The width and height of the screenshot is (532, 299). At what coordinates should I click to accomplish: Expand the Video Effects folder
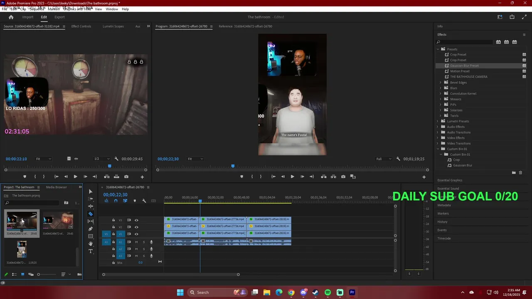tap(438, 138)
